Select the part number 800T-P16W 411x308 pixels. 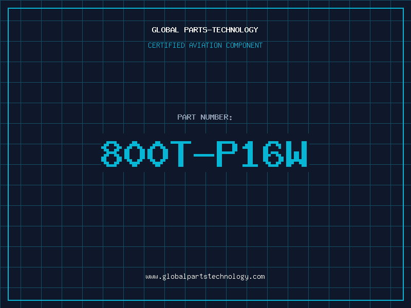coord(204,153)
